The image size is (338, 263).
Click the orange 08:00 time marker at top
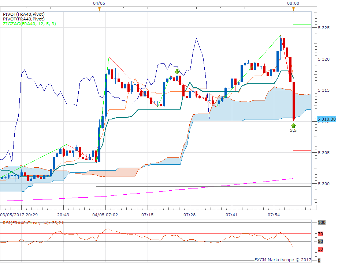(293, 9)
